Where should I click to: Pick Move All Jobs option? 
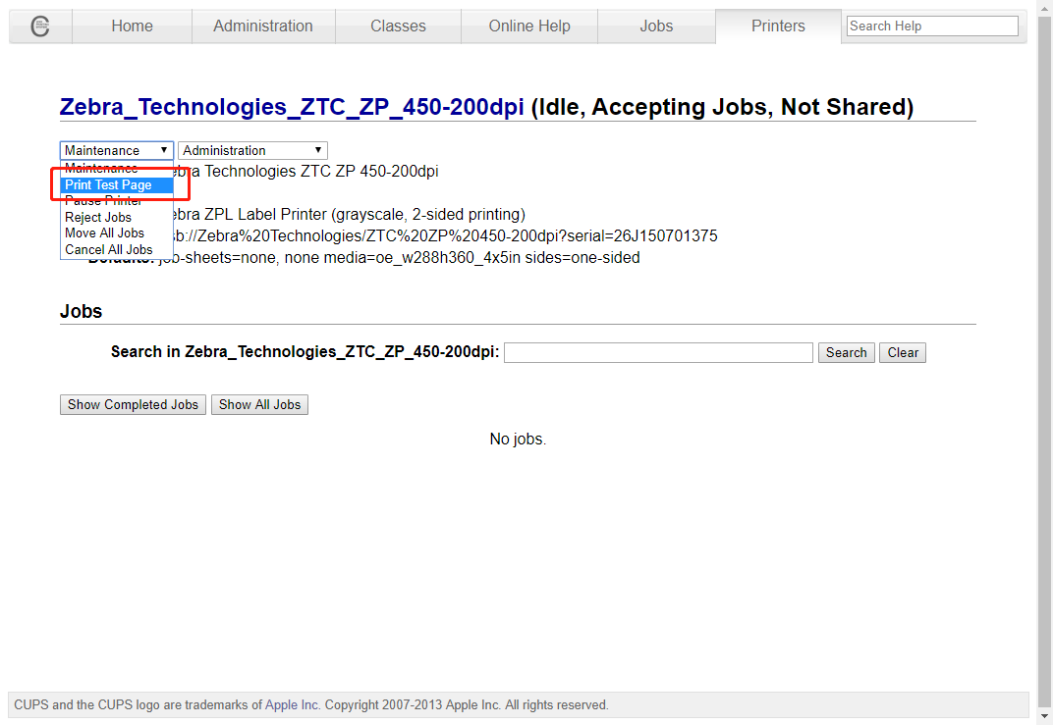117,233
